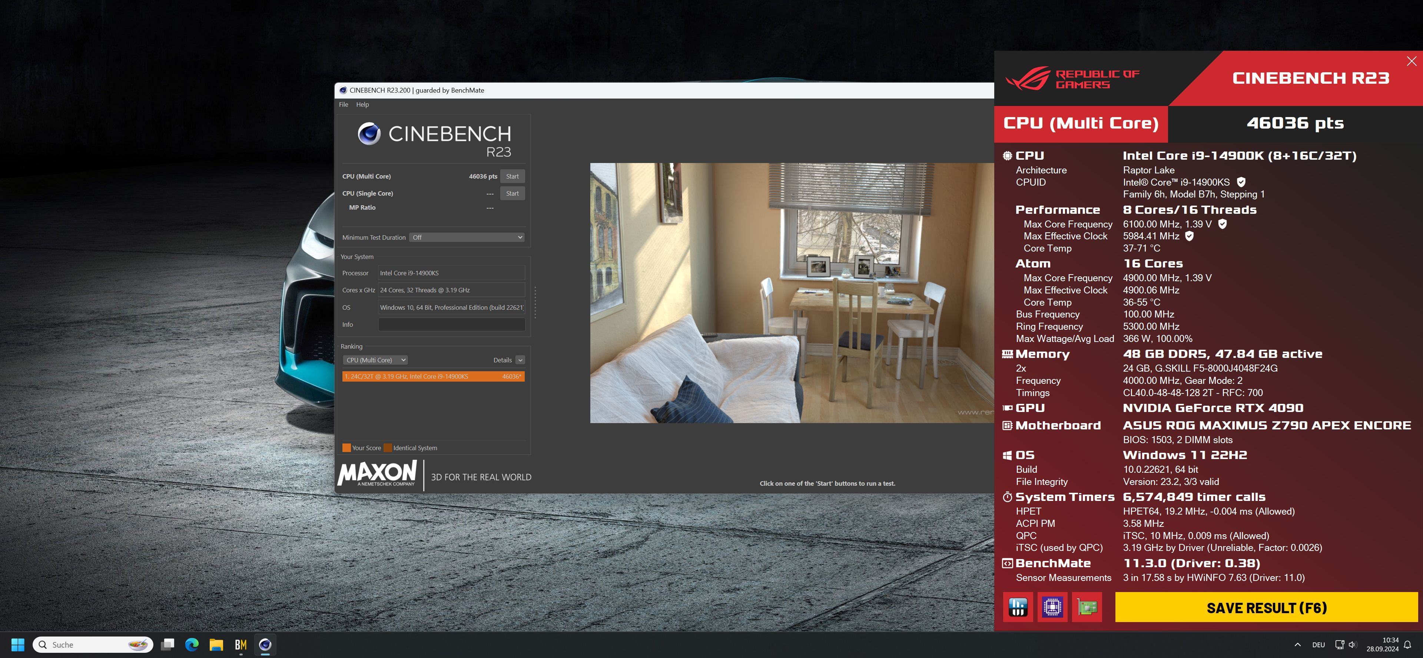Start the CPU (Single Core) test
This screenshot has height=658, width=1423.
click(x=512, y=193)
